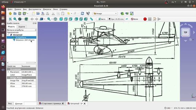The image size is (196, 110).
Task: Click the Save document icon
Action: 43,13
